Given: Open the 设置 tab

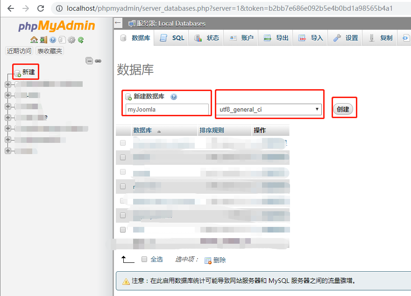Looking at the screenshot, I should point(345,38).
